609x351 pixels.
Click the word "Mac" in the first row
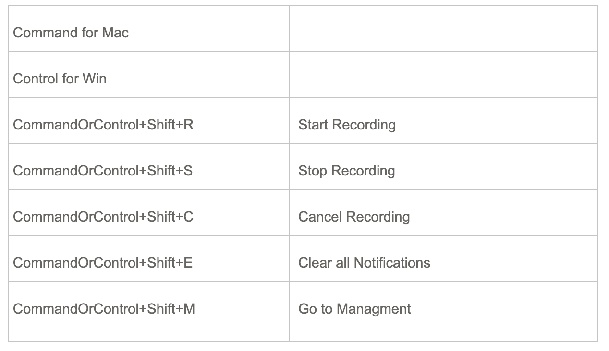point(115,33)
